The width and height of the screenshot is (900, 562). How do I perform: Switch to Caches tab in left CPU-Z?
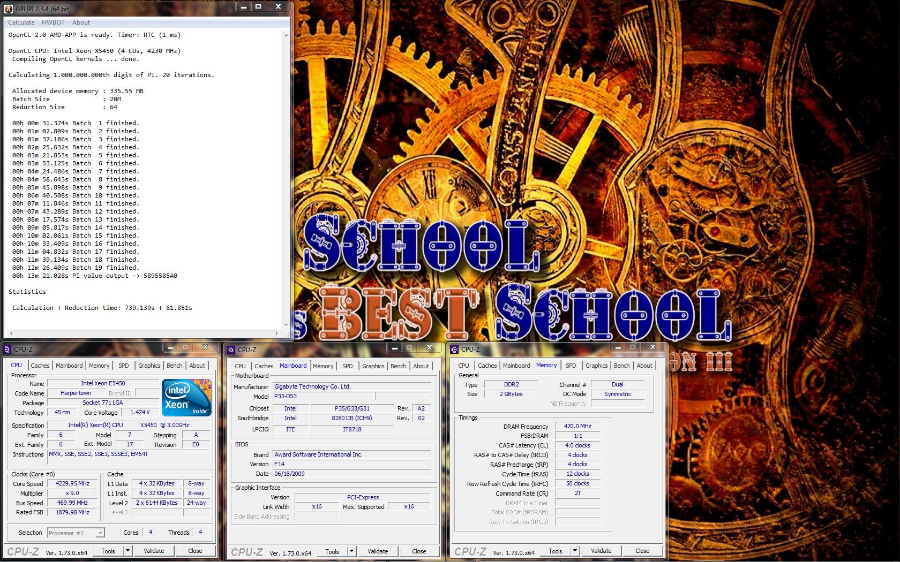point(40,366)
